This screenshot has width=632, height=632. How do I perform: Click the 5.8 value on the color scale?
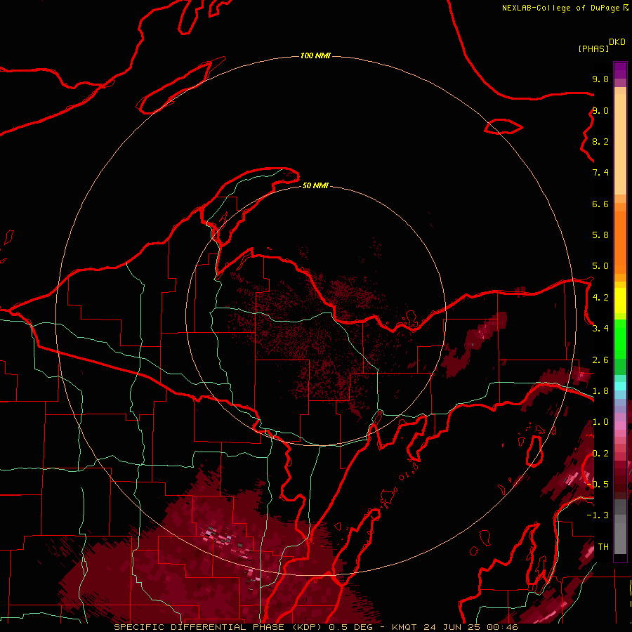point(600,235)
